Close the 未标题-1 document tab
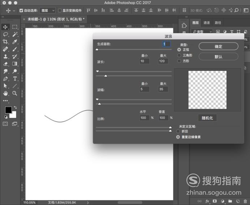The width and height of the screenshot is (250, 205). pos(24,19)
